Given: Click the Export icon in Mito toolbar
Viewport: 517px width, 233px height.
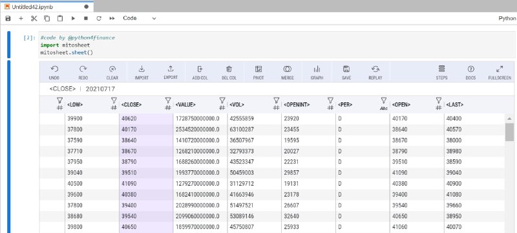Looking at the screenshot, I should [171, 72].
